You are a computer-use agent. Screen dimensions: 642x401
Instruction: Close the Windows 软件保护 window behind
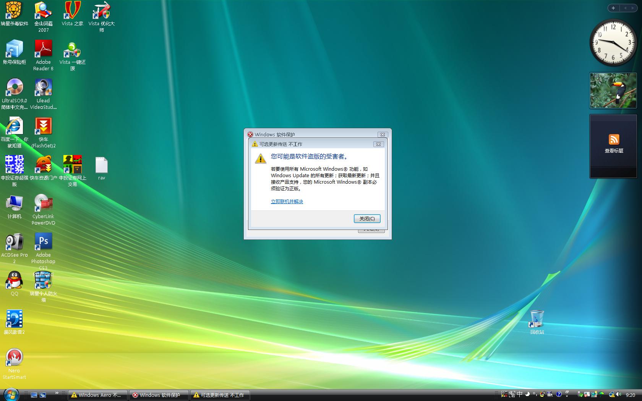(383, 134)
